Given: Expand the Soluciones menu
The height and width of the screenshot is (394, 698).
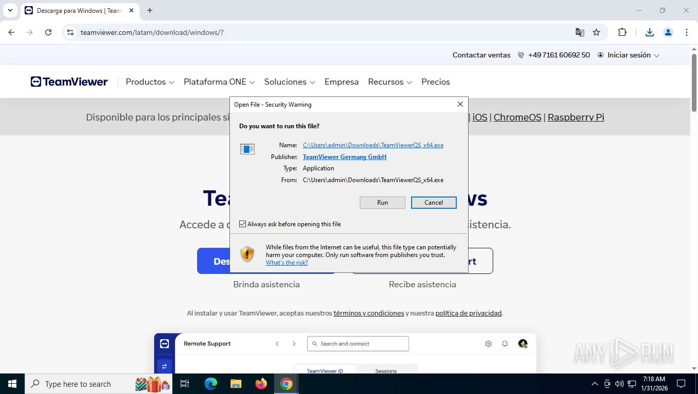Looking at the screenshot, I should (289, 82).
